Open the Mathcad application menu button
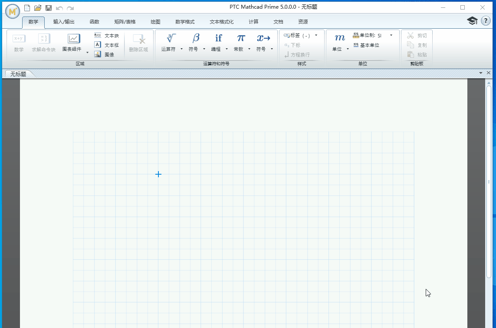Screen dimensions: 496x328 [13, 12]
